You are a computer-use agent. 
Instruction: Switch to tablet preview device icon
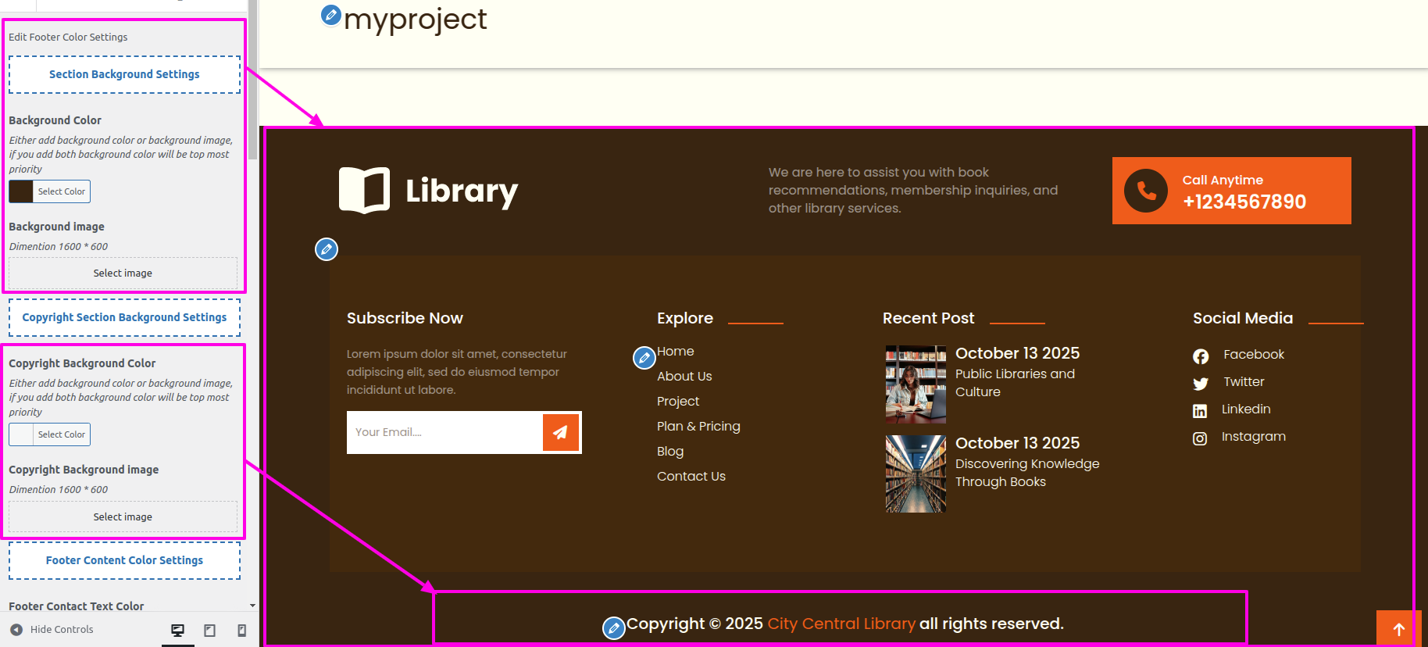210,630
